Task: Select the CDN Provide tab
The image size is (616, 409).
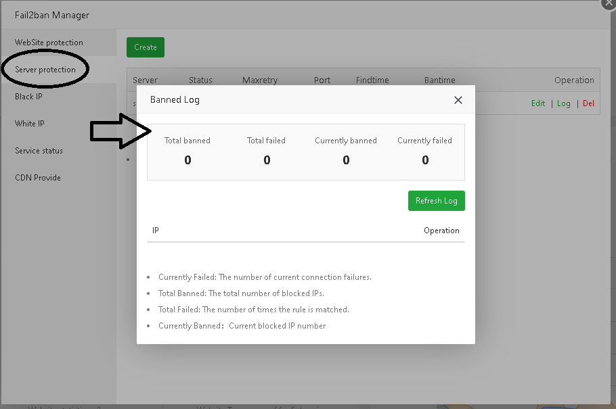Action: click(38, 178)
